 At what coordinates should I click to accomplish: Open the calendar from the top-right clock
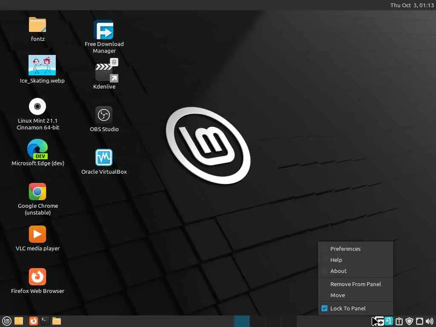tap(412, 5)
